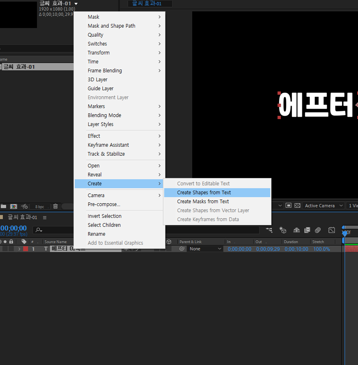Expand layer 1 properties twirl arrow
This screenshot has height=365, width=358.
tap(20, 249)
